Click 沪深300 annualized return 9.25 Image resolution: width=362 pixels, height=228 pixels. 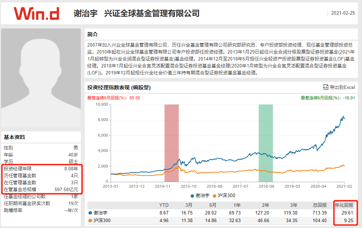[x=349, y=221]
